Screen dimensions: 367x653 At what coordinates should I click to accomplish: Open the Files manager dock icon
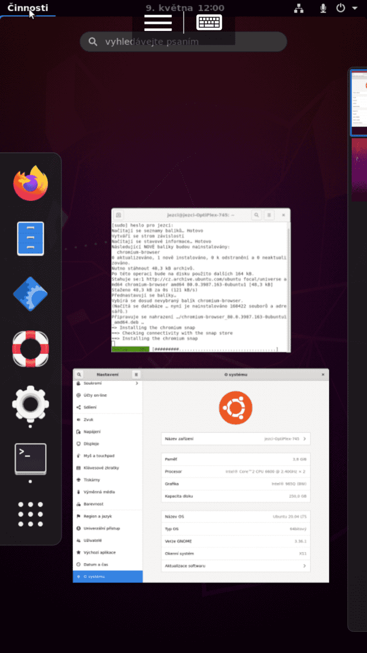point(30,238)
